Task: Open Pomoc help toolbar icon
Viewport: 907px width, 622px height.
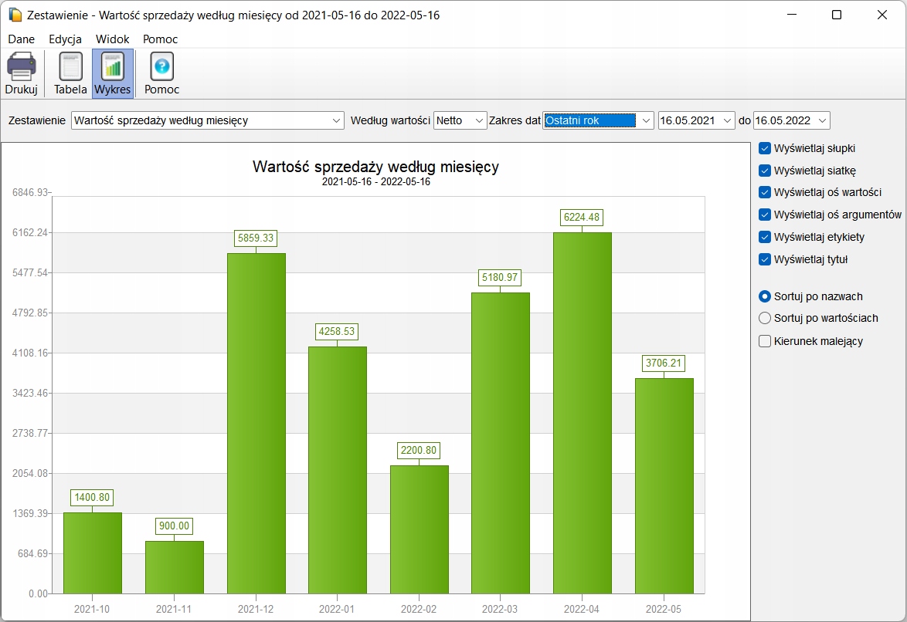Action: click(x=161, y=67)
